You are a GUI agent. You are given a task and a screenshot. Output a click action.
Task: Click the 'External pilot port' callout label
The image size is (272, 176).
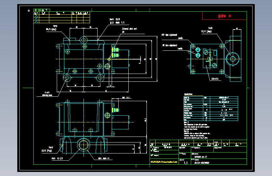129,29
